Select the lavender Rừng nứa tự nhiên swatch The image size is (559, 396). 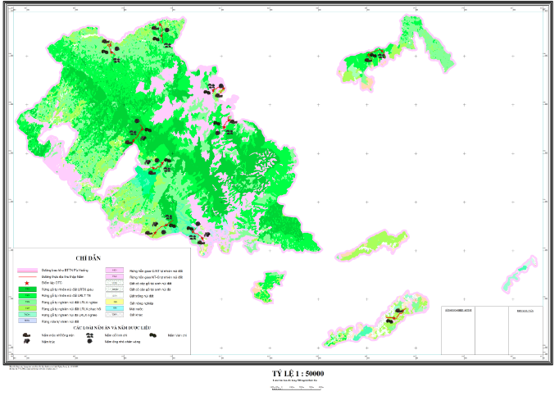28,321
